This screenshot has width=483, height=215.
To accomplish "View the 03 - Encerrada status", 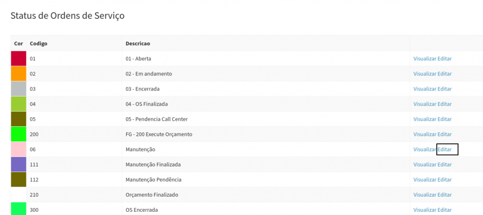I will [x=425, y=89].
